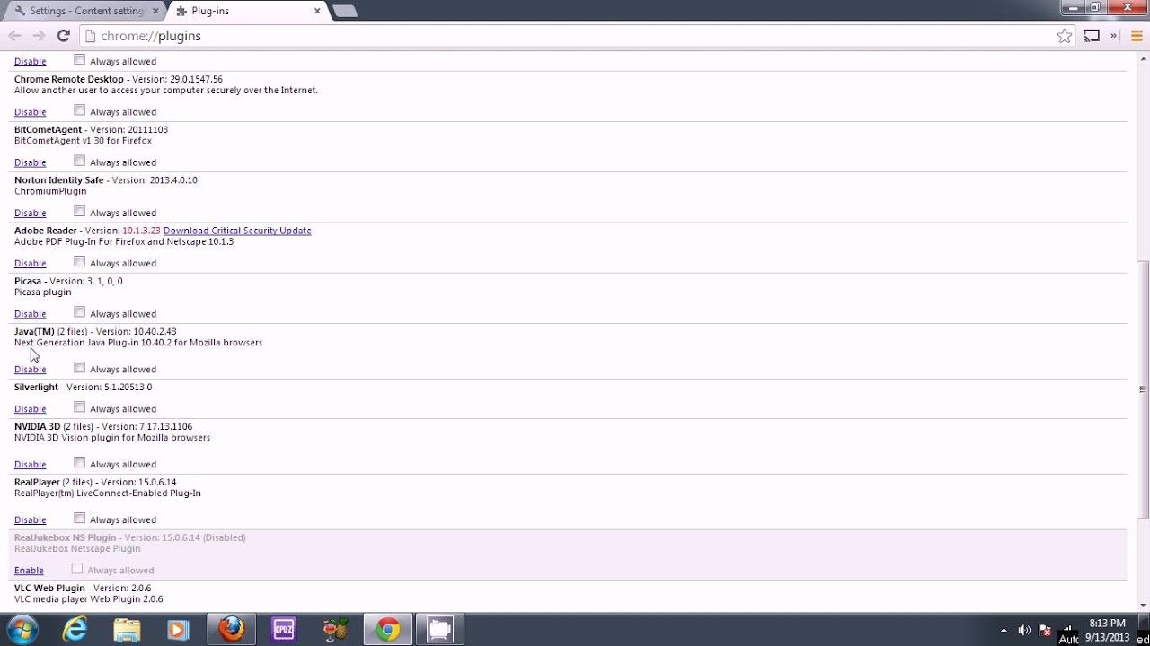The image size is (1150, 646).
Task: Open Windows Explorer from the taskbar
Action: [127, 630]
